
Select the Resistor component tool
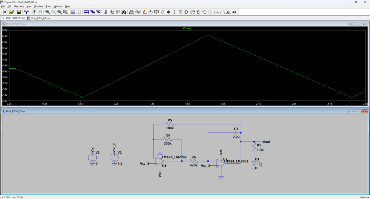pyautogui.click(x=163, y=12)
